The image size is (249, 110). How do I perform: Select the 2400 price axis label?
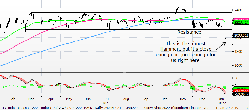(x=239, y=10)
